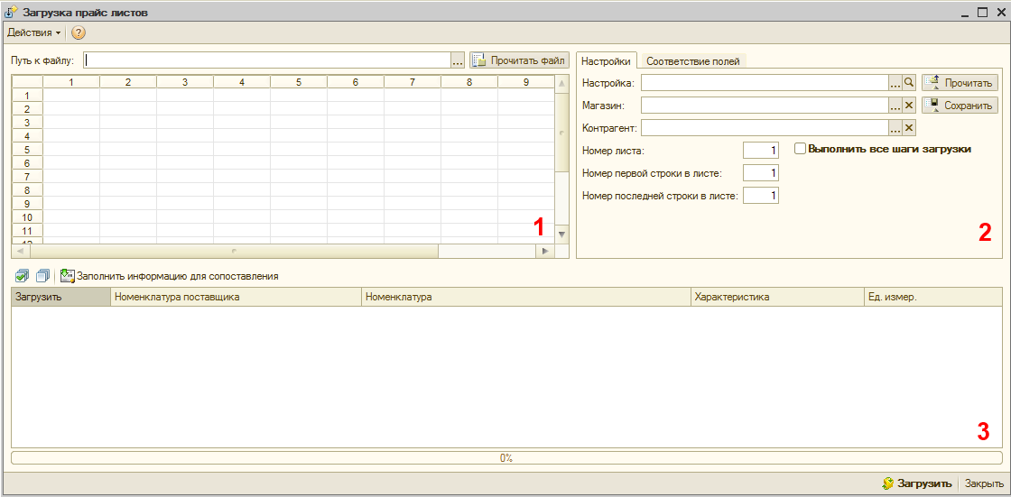Click the uncheck all rows icon
The image size is (1011, 497).
pyautogui.click(x=42, y=276)
